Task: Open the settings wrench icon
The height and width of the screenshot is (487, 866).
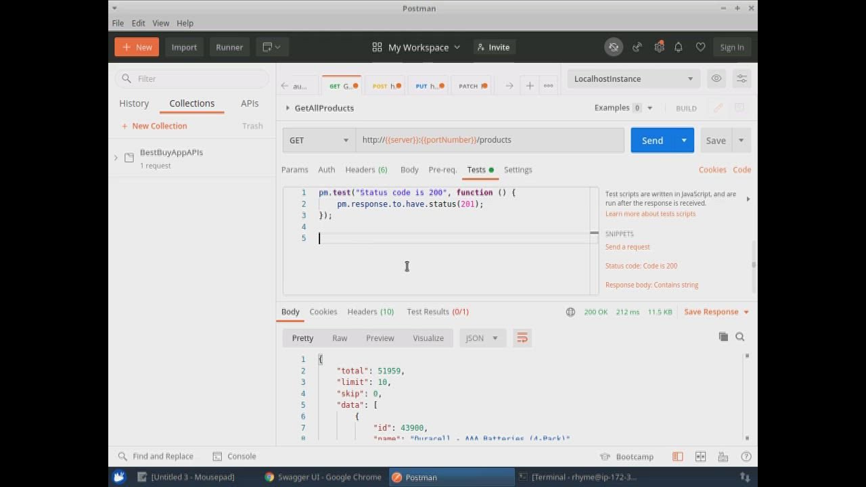Action: 659,47
